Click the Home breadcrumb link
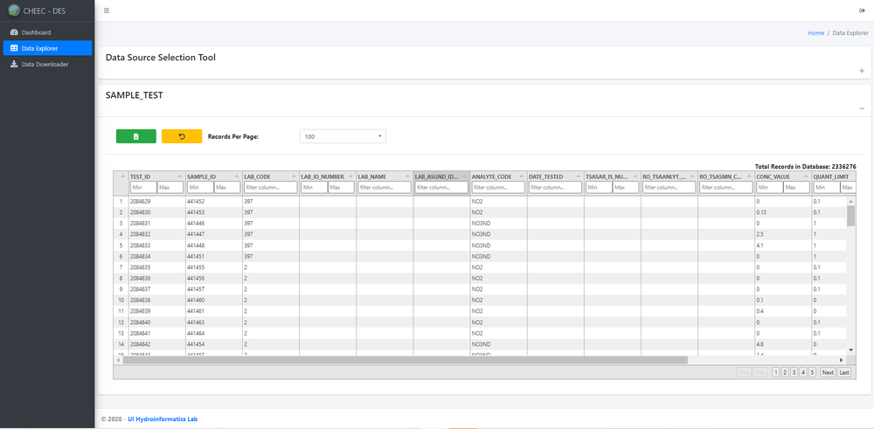The width and height of the screenshot is (874, 429). tap(815, 33)
